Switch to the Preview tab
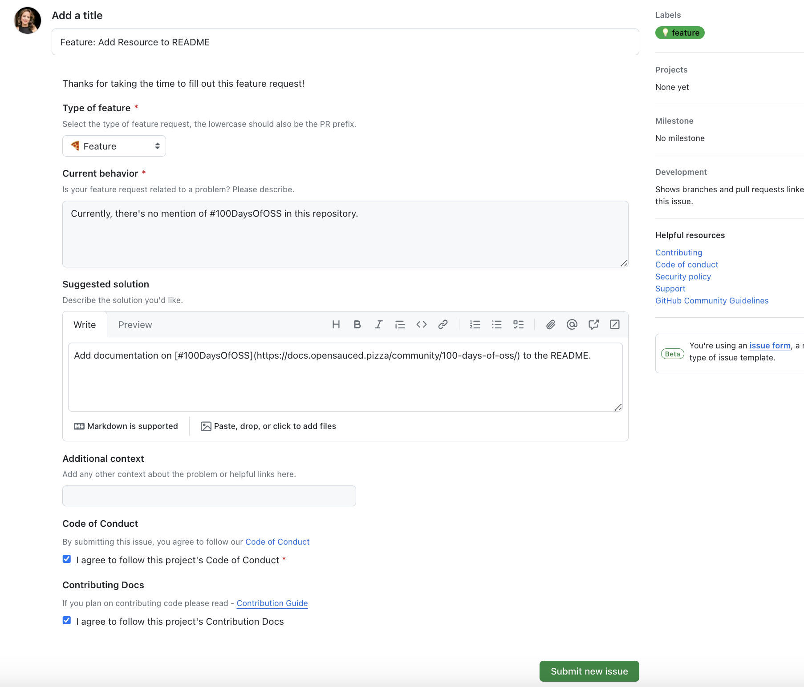804x687 pixels. 135,324
